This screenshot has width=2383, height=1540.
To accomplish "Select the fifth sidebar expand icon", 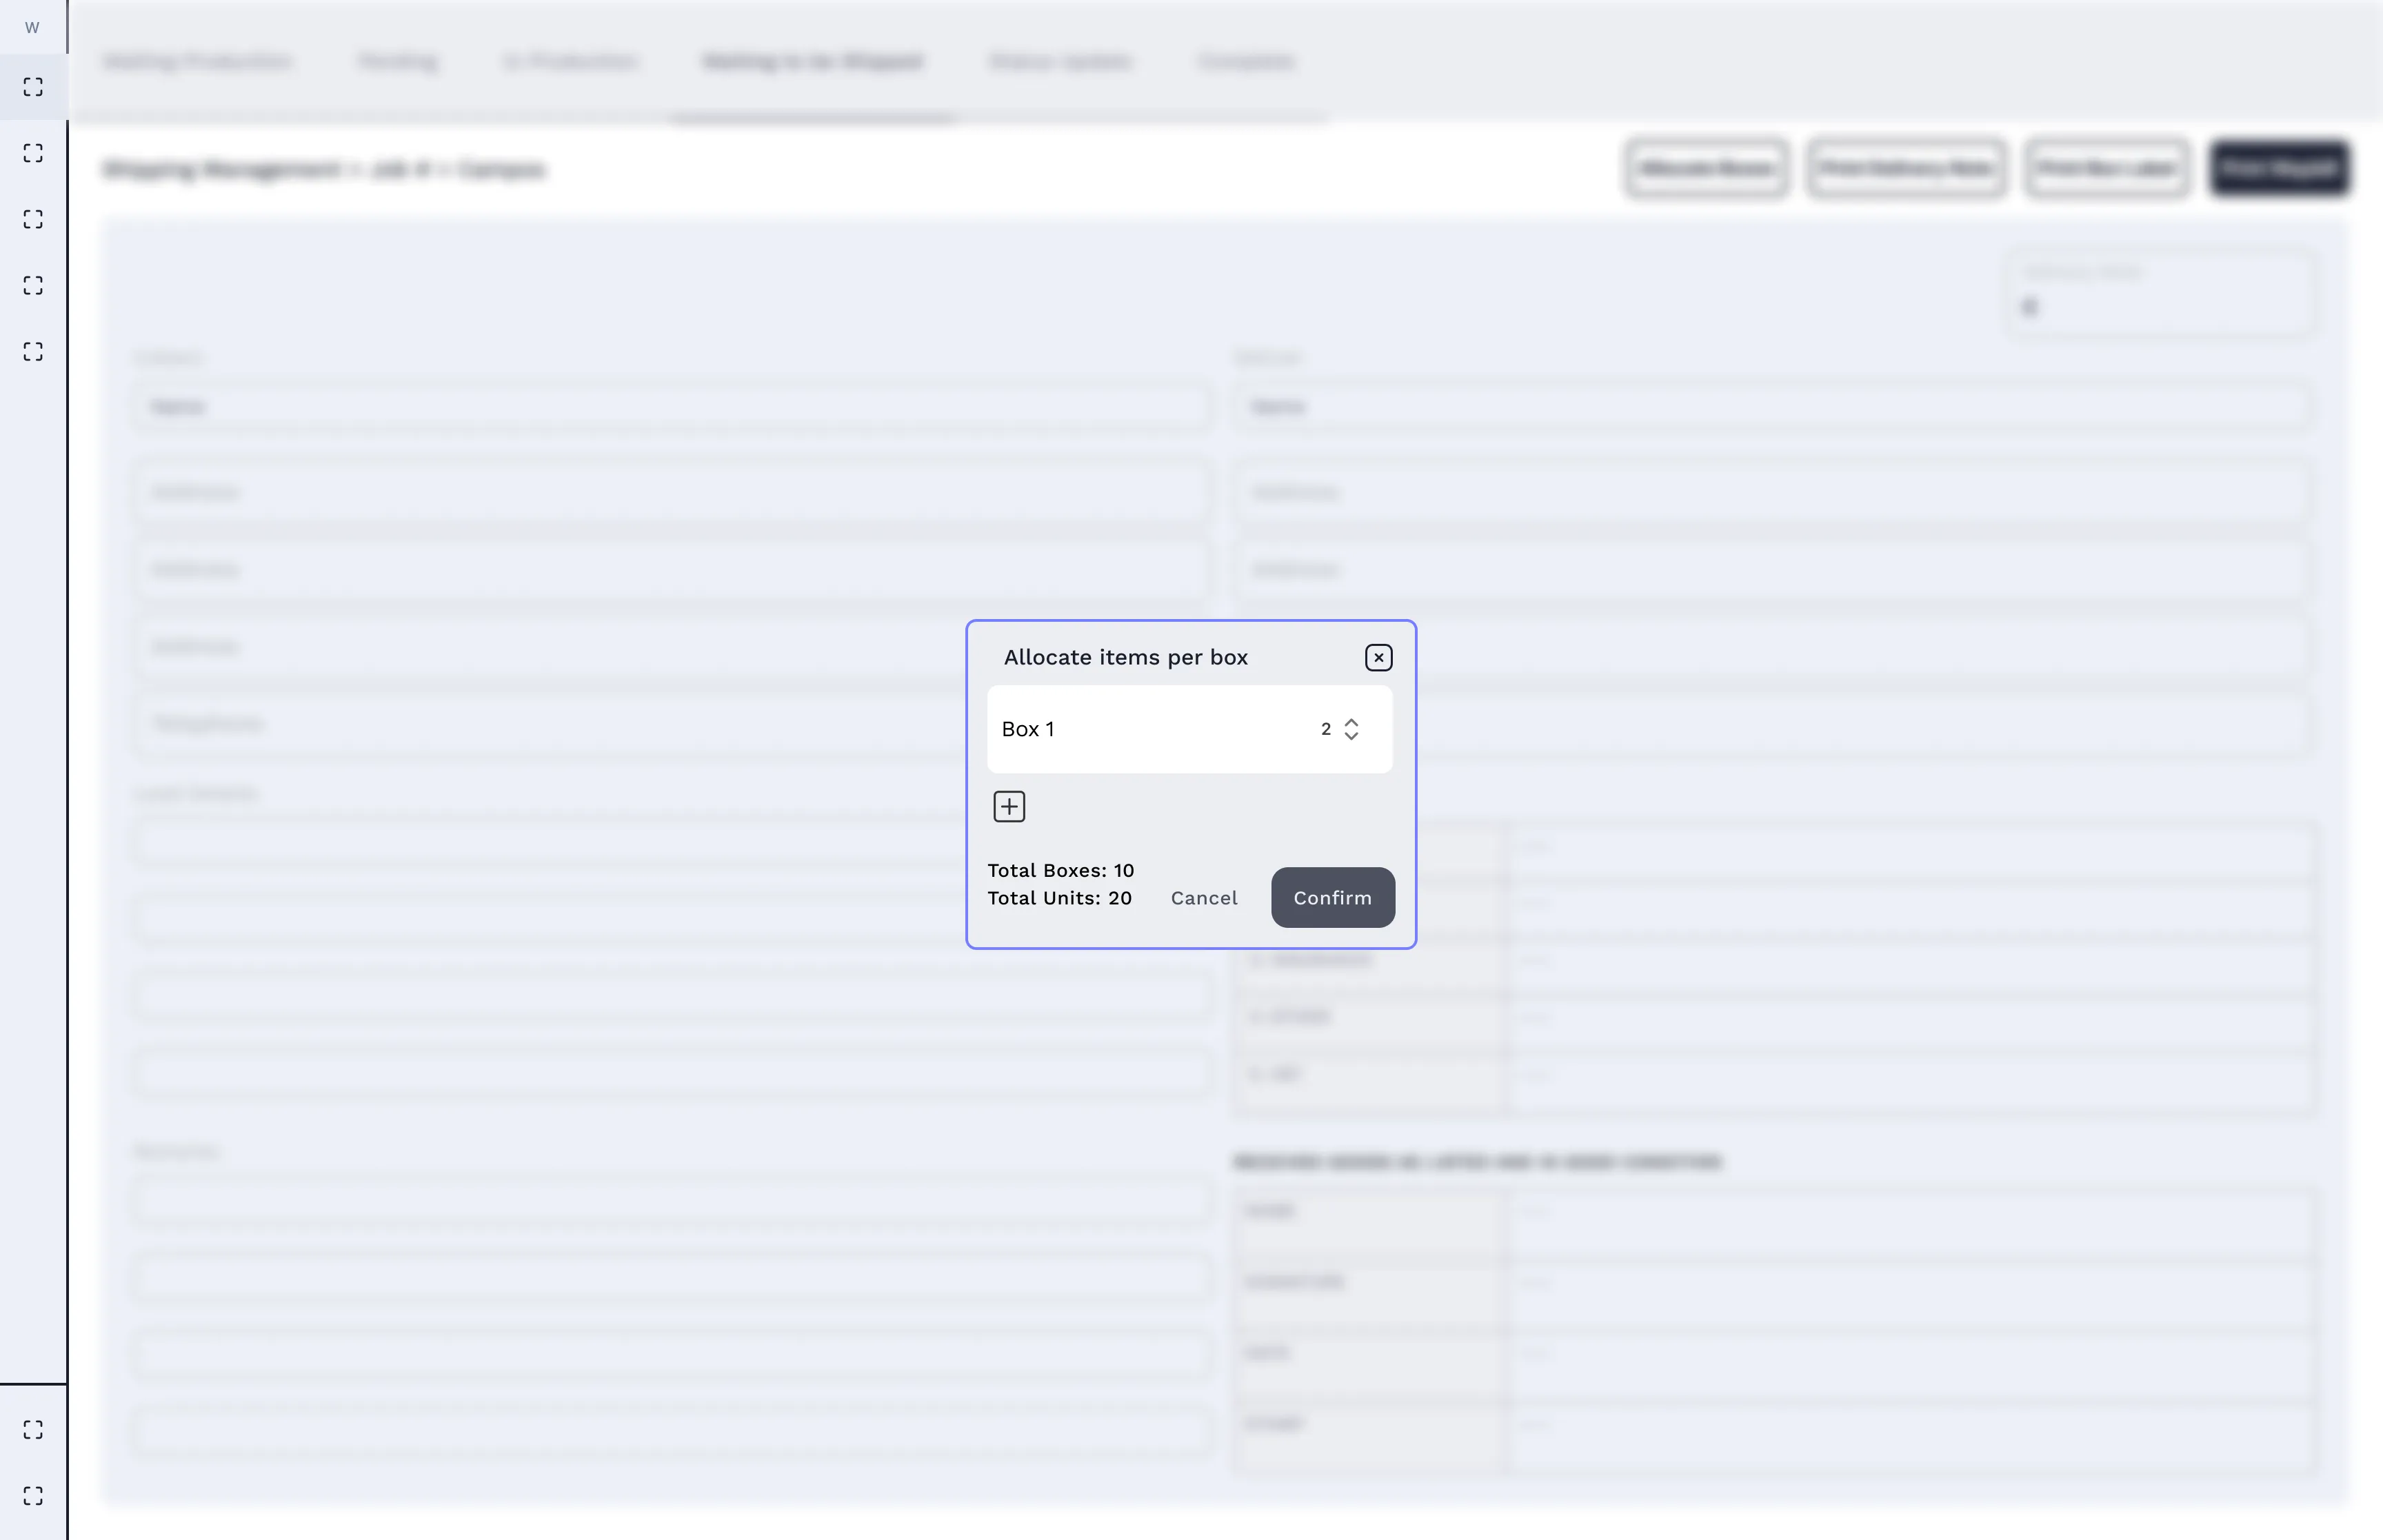I will pyautogui.click(x=32, y=351).
